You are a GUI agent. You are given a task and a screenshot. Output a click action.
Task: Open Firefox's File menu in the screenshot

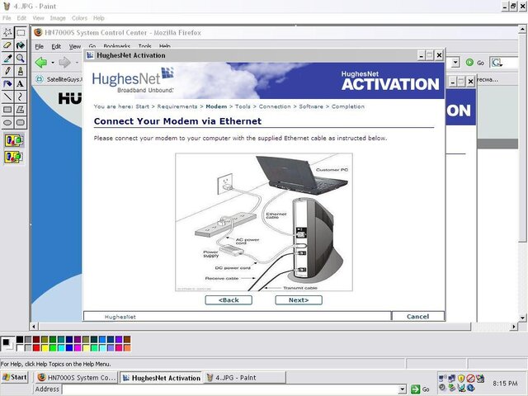pos(40,46)
